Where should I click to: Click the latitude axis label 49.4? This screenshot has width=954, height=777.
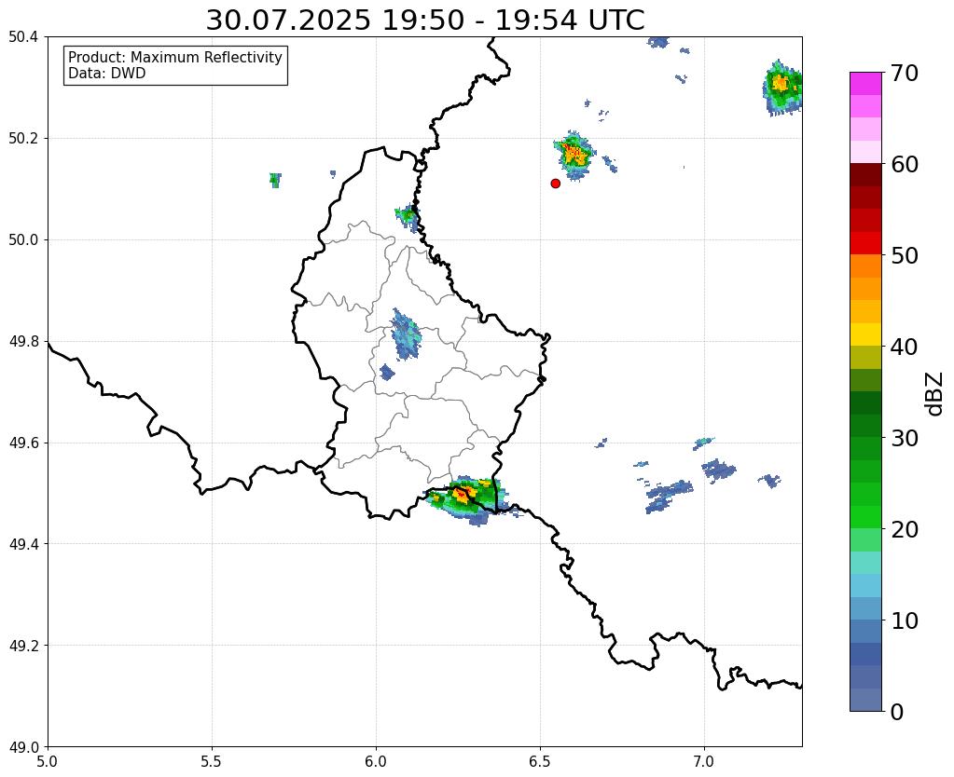point(23,543)
